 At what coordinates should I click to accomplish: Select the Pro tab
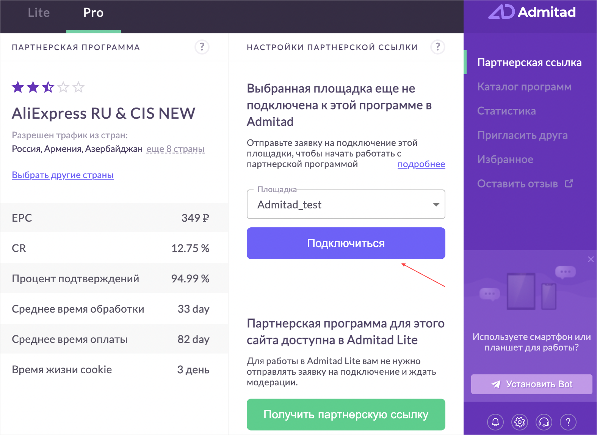[x=93, y=13]
